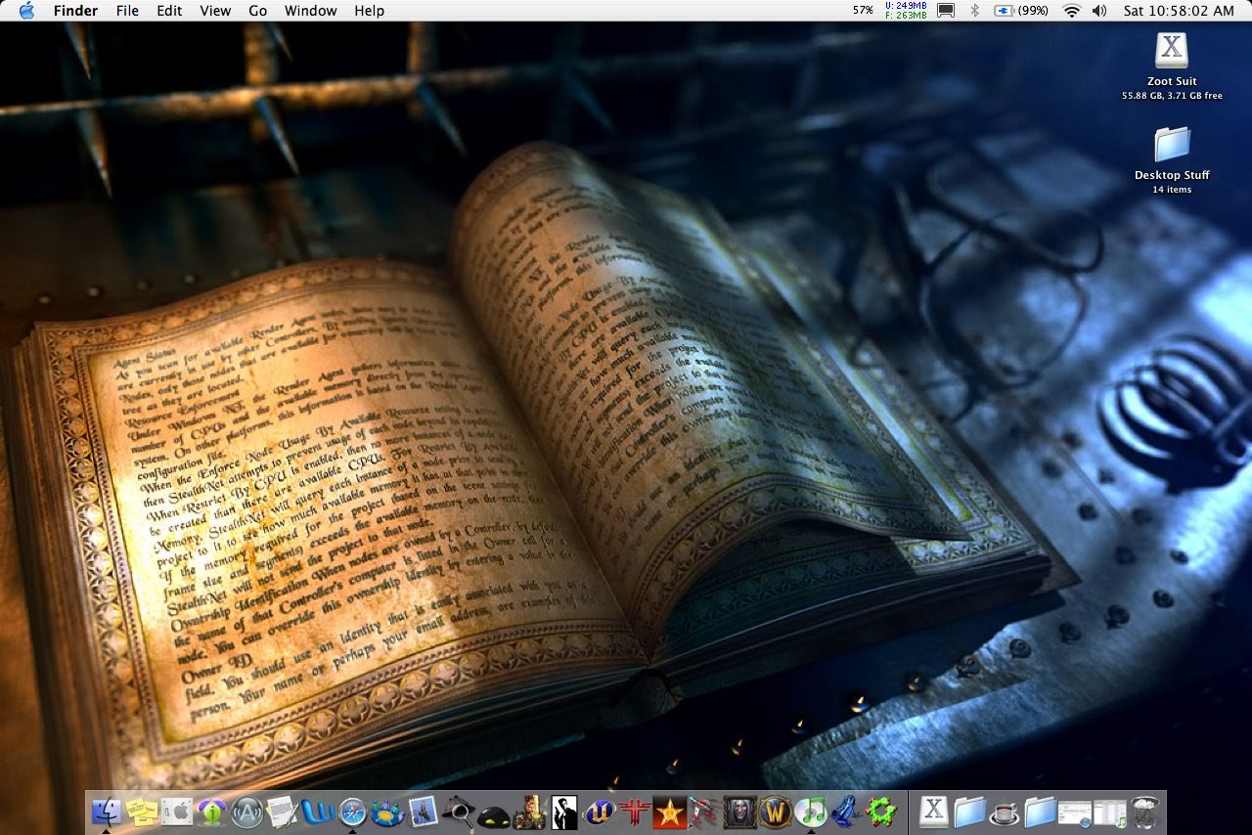Open the Bluetooth status menu
Image resolution: width=1252 pixels, height=835 pixels.
(974, 11)
